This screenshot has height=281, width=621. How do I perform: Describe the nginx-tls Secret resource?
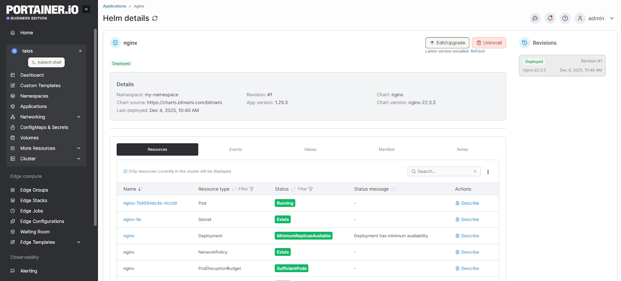coord(467,219)
